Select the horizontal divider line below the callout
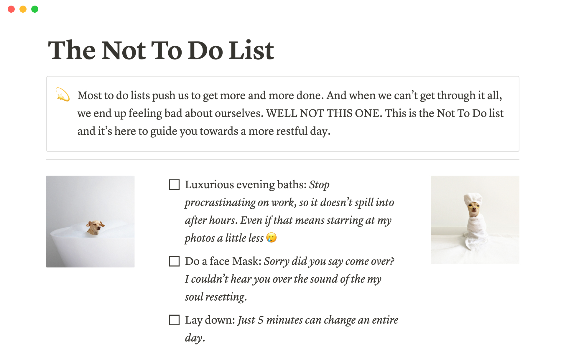 point(282,159)
